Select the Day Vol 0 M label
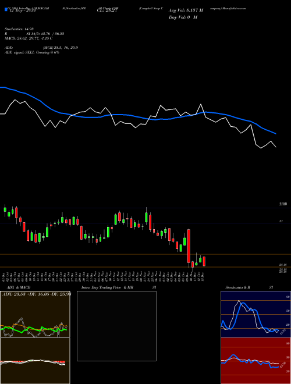Screen dimensions: 291x384 click(x=183, y=17)
